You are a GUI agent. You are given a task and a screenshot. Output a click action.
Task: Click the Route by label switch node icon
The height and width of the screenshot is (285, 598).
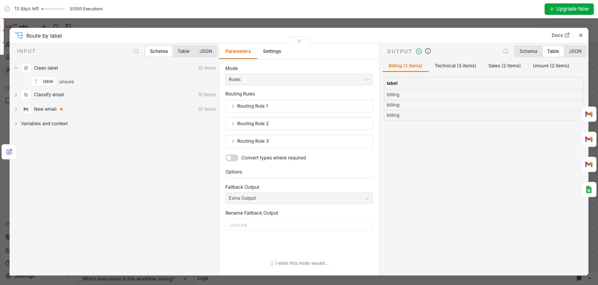tap(19, 35)
